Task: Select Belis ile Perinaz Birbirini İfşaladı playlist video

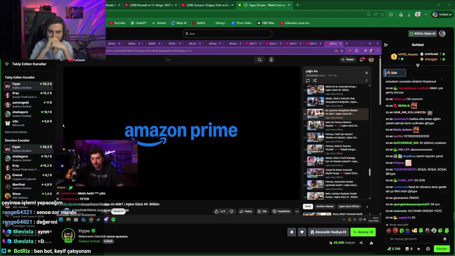Action: point(337,126)
